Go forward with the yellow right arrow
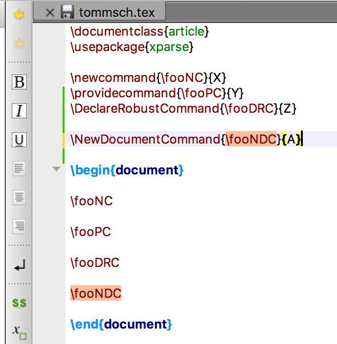 (x=19, y=43)
